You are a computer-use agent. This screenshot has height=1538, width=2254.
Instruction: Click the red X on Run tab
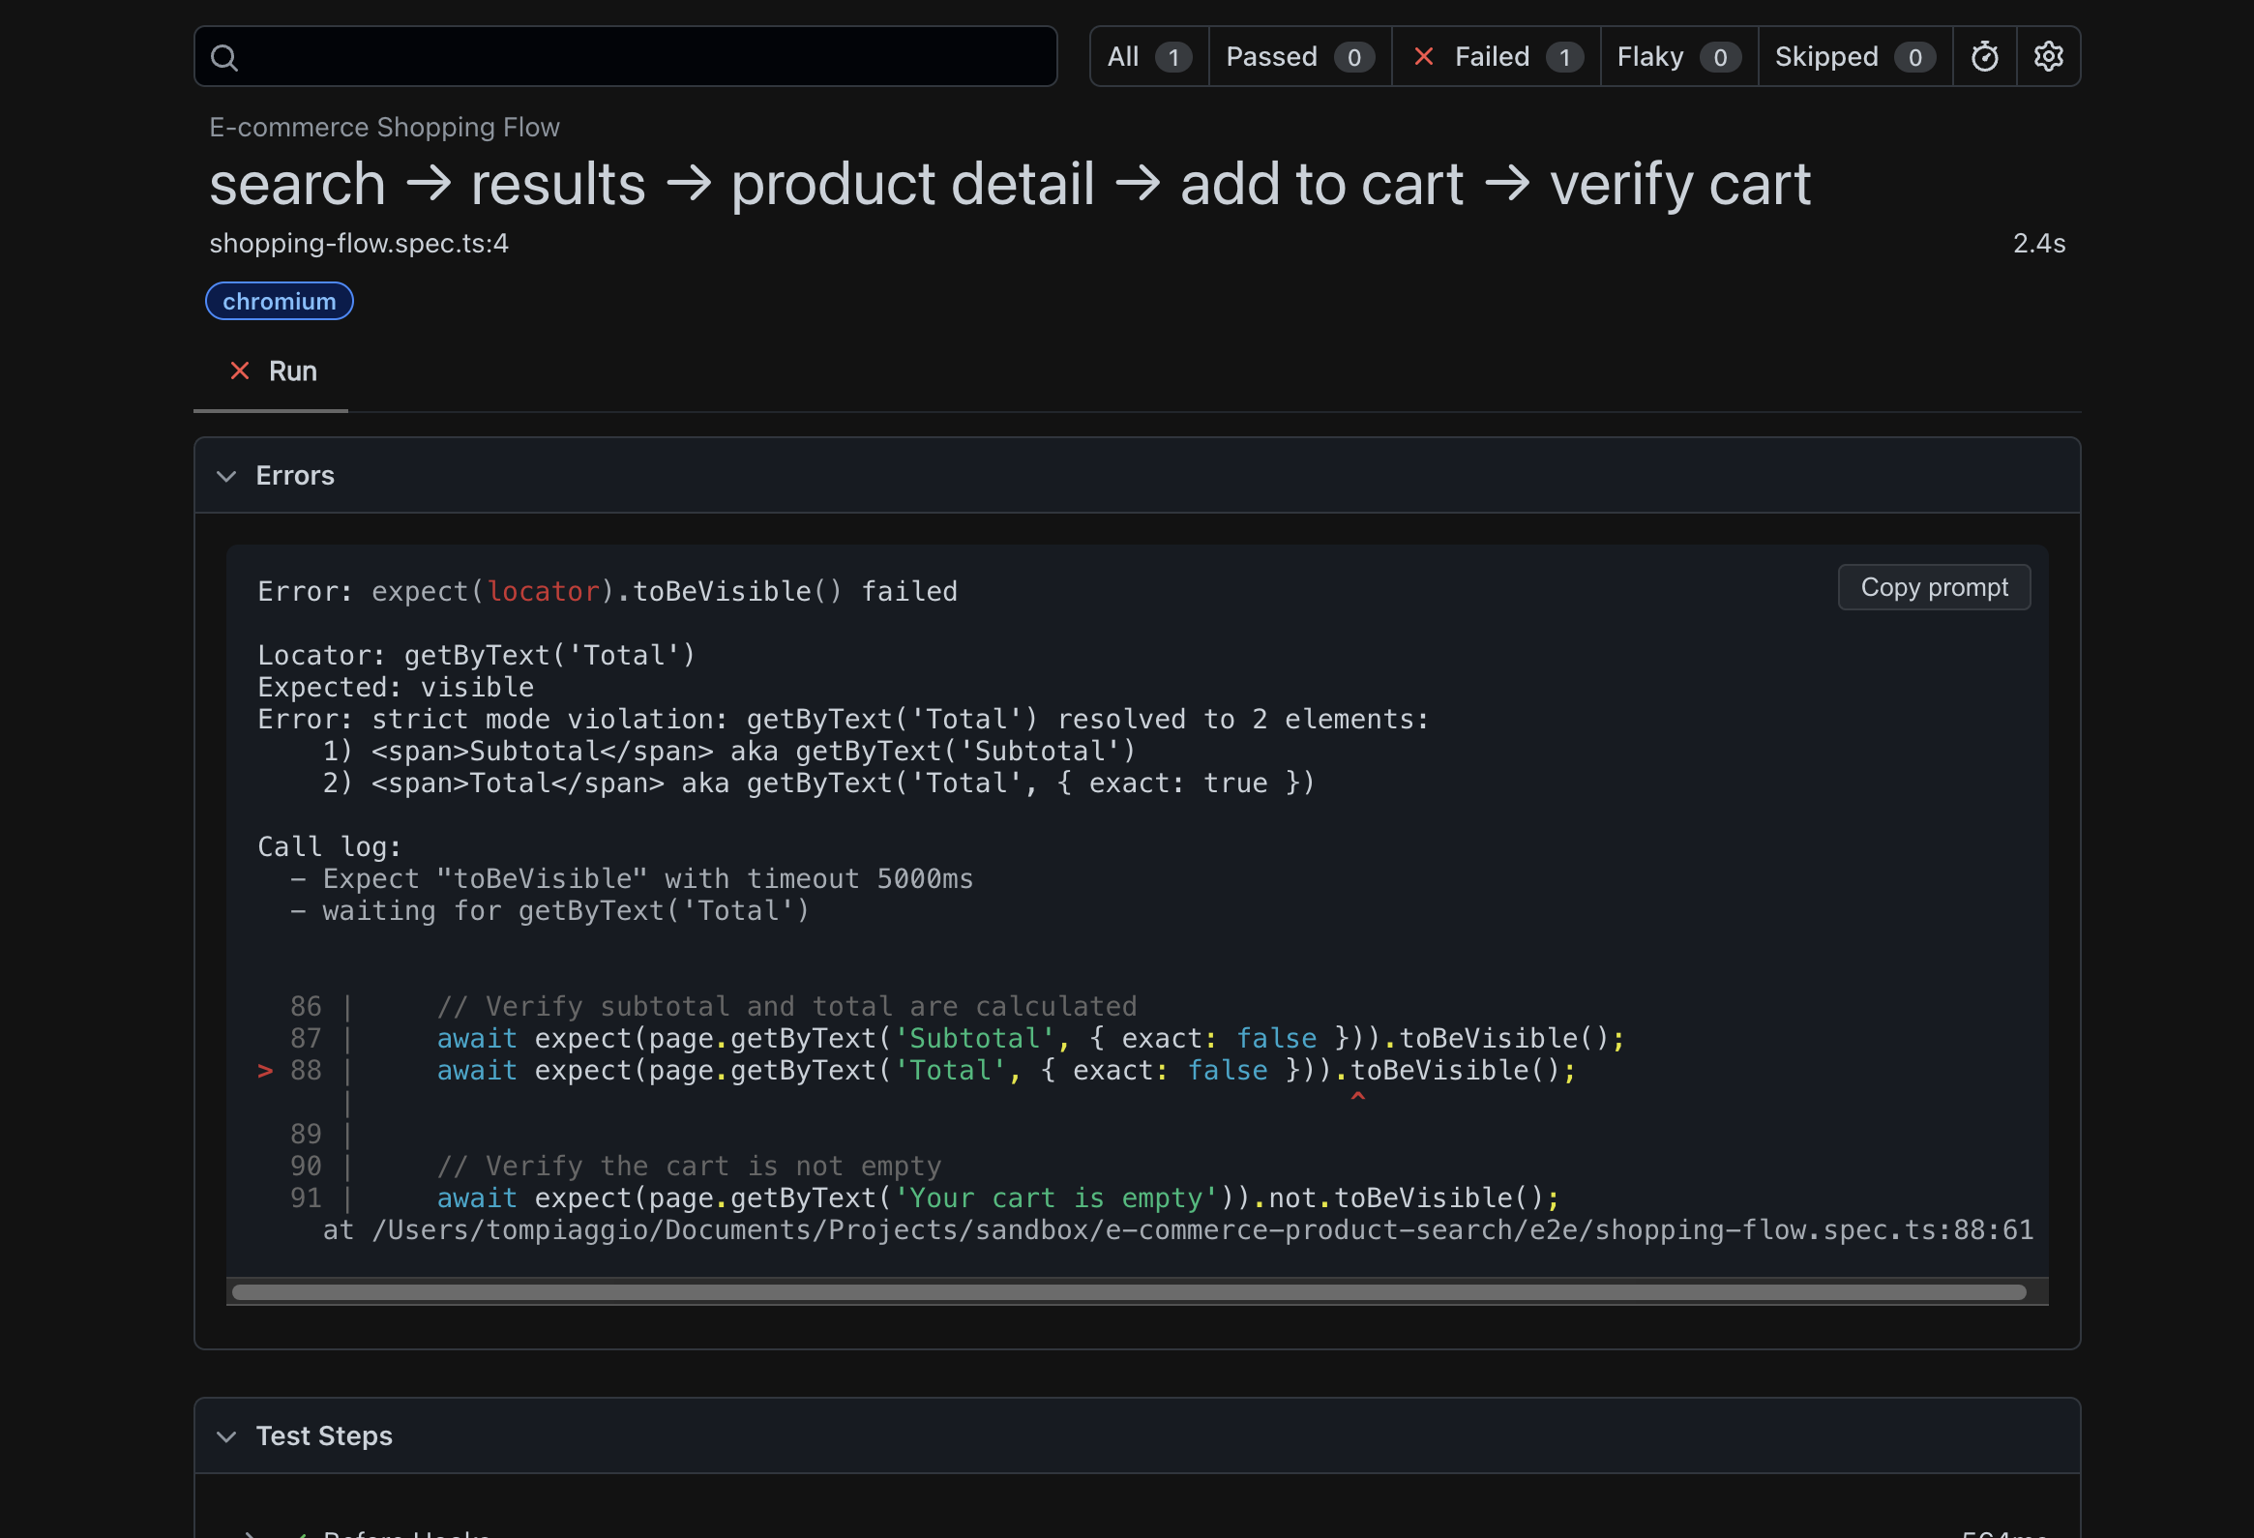point(240,370)
